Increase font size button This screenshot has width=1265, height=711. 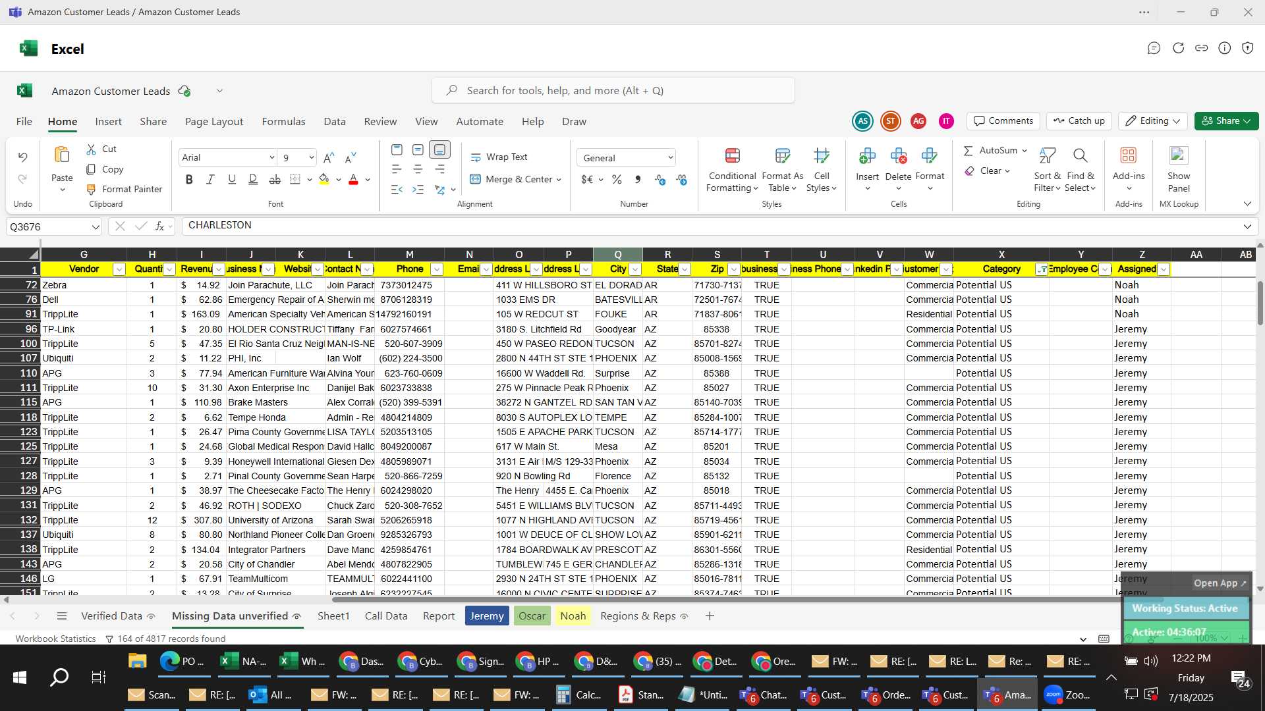tap(329, 157)
